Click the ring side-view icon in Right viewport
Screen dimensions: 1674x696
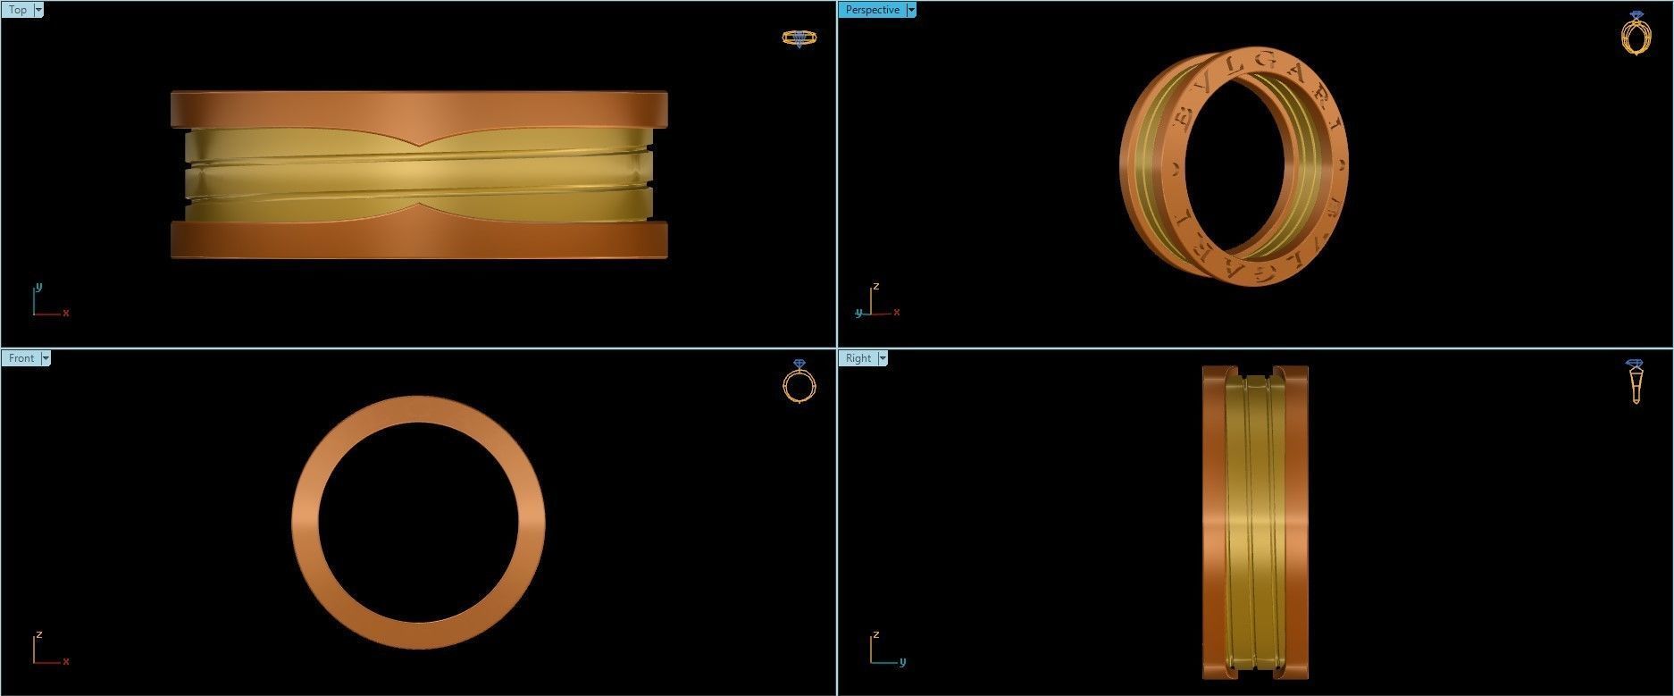[1636, 382]
